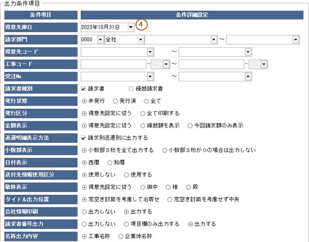Enable the 繰越請求書 checkbox
Viewport: 309px width, 242px height.
click(x=131, y=89)
